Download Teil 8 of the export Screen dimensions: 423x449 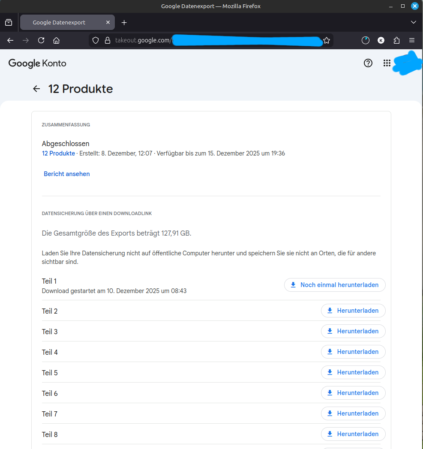(353, 434)
